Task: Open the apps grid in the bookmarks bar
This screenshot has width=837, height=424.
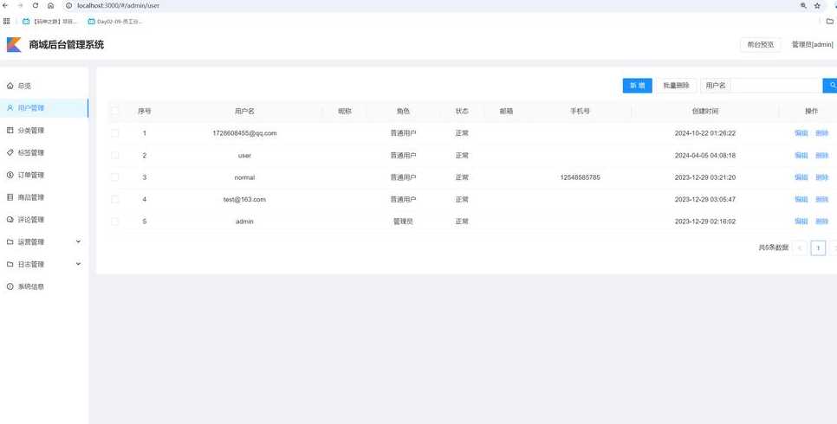Action: pos(6,22)
